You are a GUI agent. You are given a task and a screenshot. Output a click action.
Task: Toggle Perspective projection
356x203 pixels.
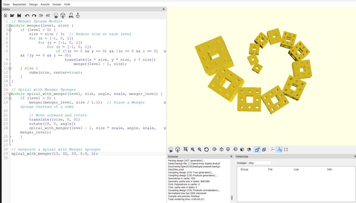(257, 149)
